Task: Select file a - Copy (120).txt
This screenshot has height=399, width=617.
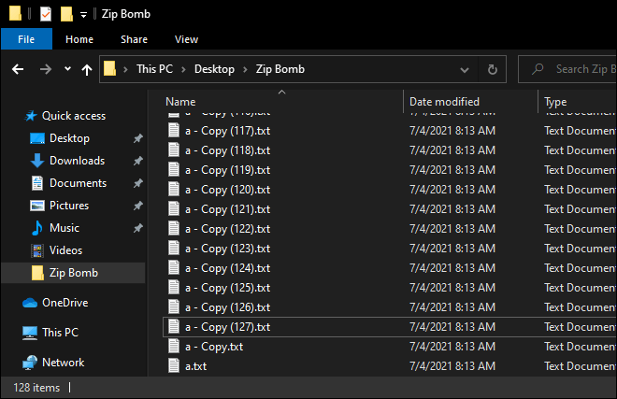Action: [228, 190]
